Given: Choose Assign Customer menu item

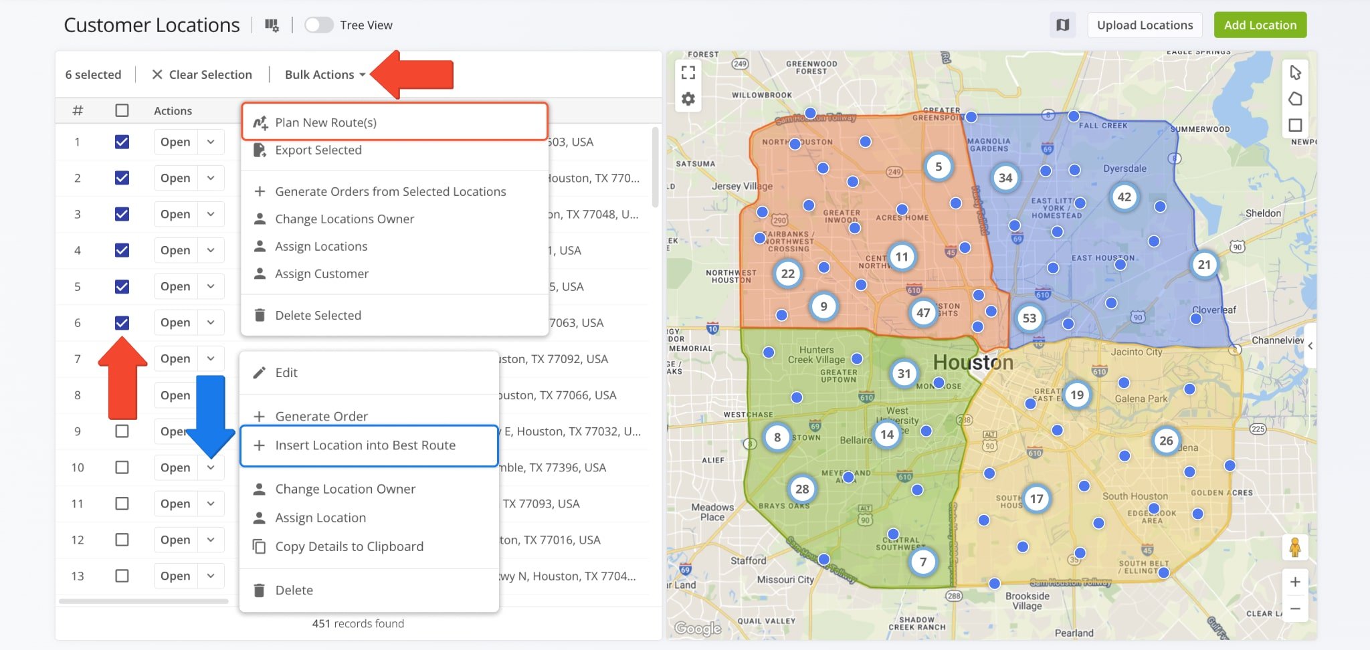Looking at the screenshot, I should [x=395, y=274].
